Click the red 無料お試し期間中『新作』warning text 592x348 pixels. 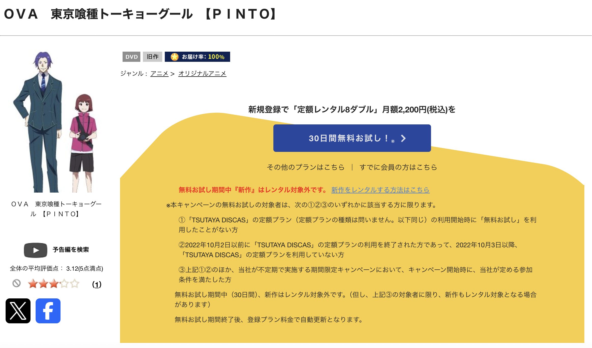tap(253, 190)
